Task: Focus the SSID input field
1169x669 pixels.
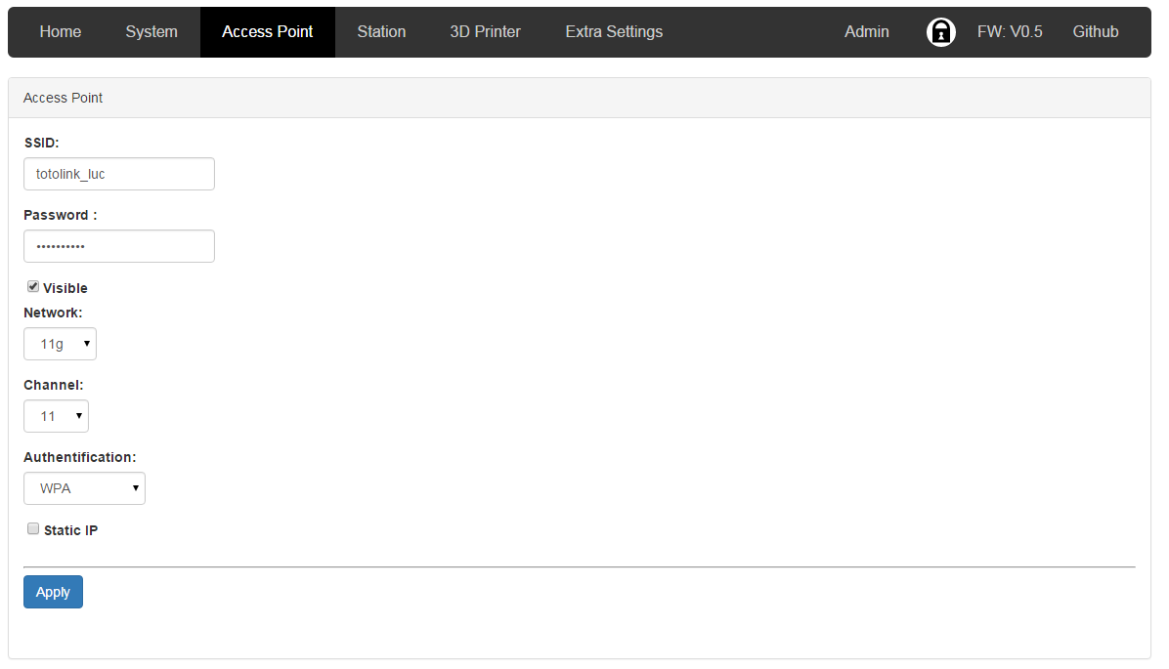Action: 119,174
